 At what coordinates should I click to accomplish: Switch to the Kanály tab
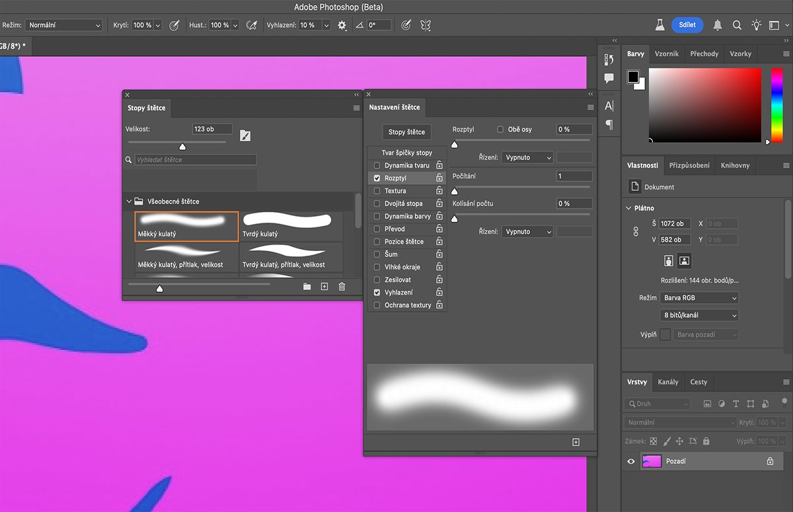tap(668, 382)
